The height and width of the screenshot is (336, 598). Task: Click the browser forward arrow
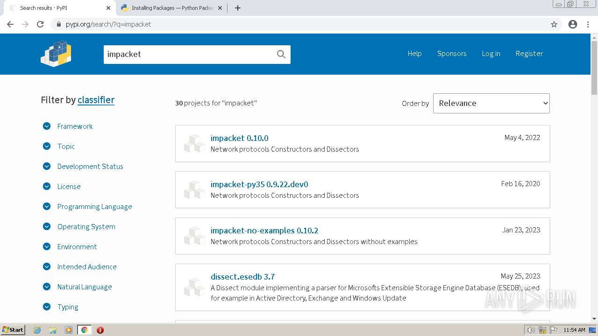(x=25, y=24)
